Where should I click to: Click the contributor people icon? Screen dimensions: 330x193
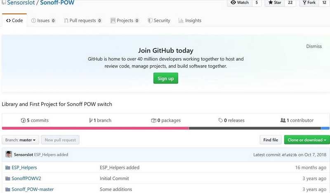point(283,120)
